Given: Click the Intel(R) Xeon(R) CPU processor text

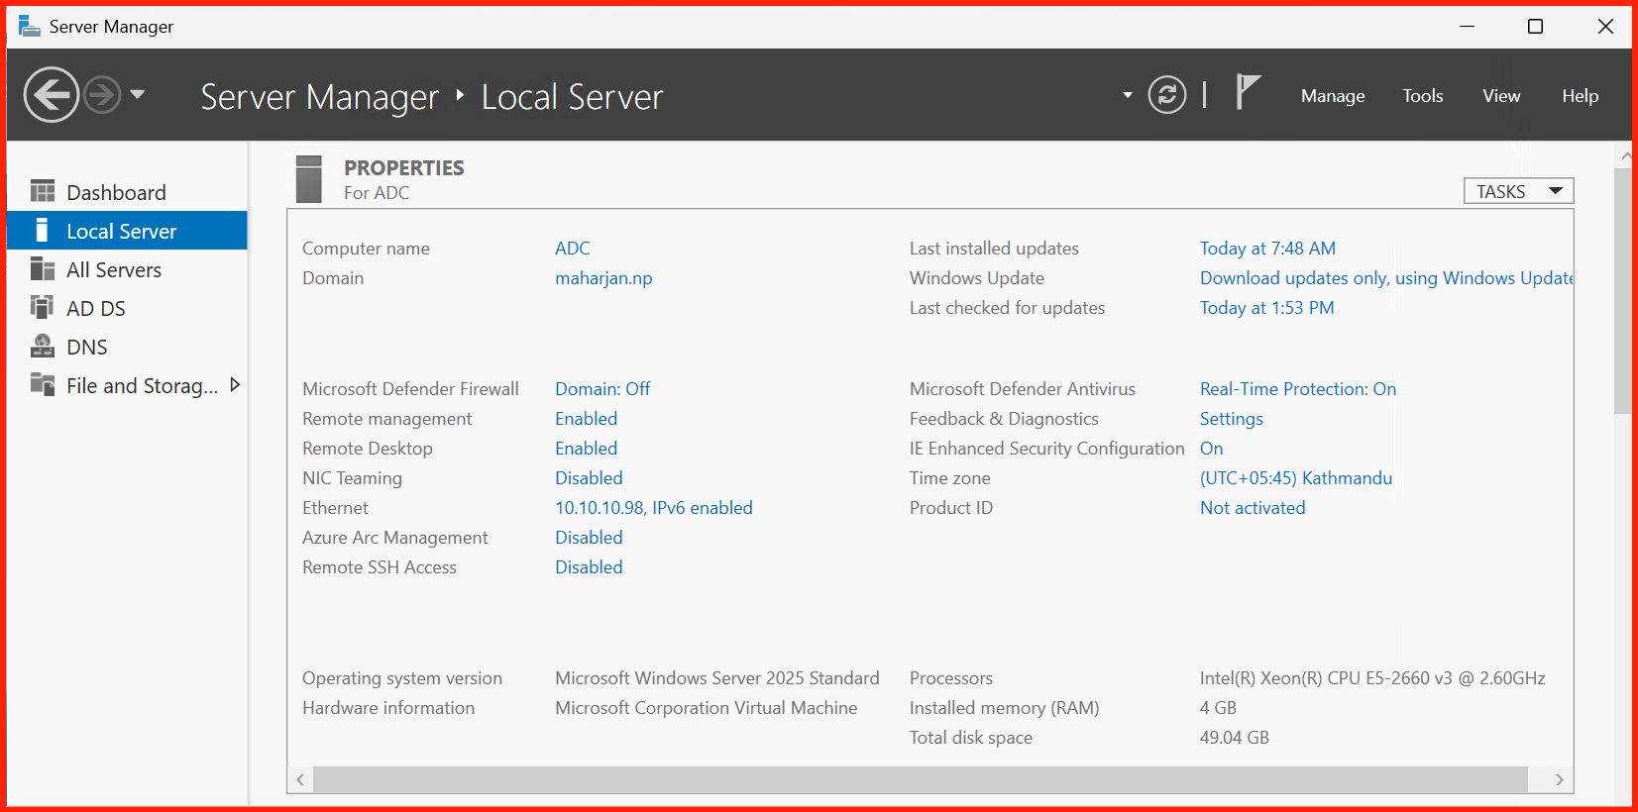Looking at the screenshot, I should 1372,678.
